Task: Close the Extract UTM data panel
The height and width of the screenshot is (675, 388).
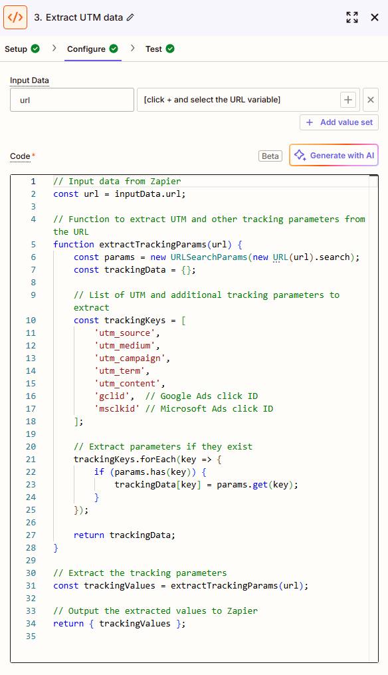Action: click(375, 17)
